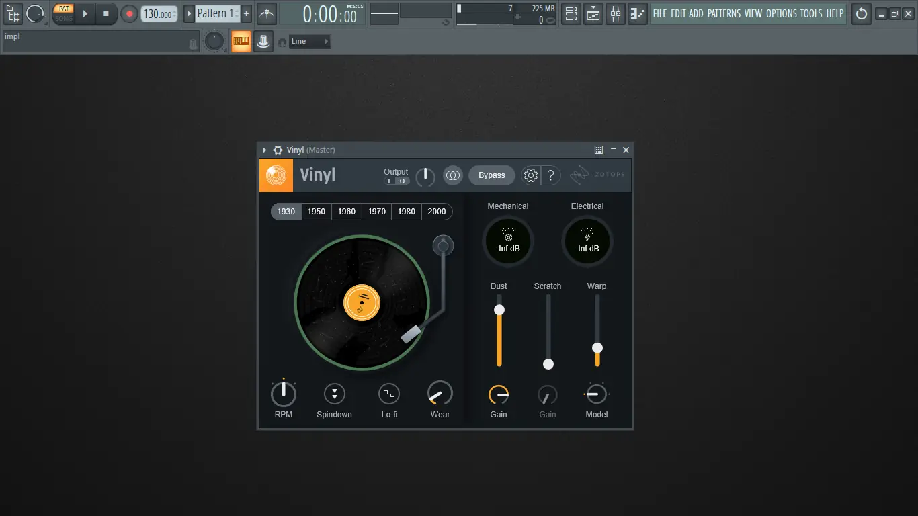Viewport: 918px width, 516px height.
Task: Click the stereo/mono overlapping circles icon
Action: (x=453, y=175)
